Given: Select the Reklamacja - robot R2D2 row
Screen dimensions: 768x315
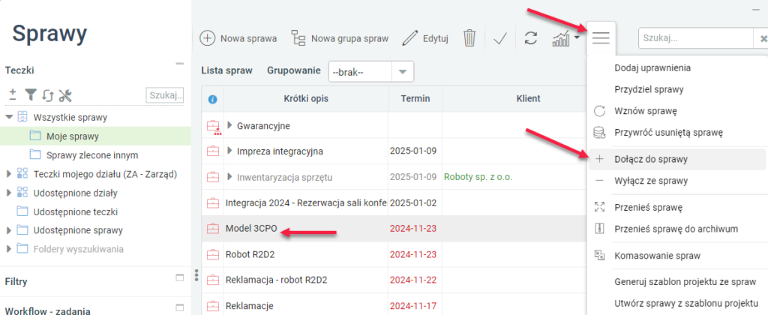Looking at the screenshot, I should pos(394,280).
